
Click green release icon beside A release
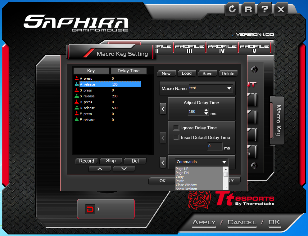[x=77, y=84]
